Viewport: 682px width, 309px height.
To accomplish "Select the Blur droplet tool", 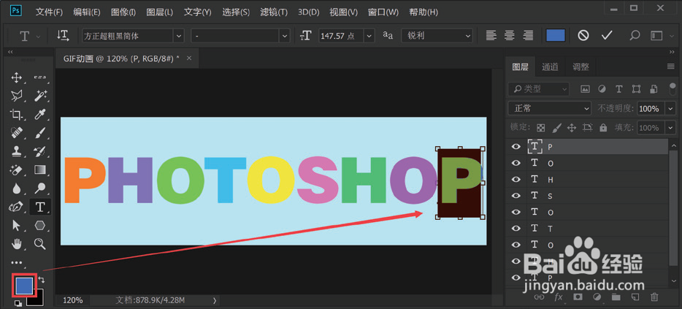I will (x=17, y=188).
